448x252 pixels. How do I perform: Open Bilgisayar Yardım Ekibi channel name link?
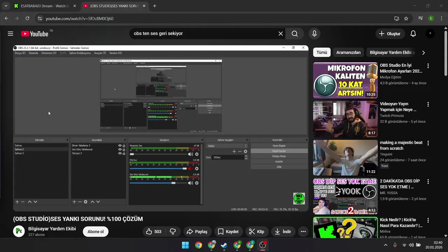click(52, 229)
